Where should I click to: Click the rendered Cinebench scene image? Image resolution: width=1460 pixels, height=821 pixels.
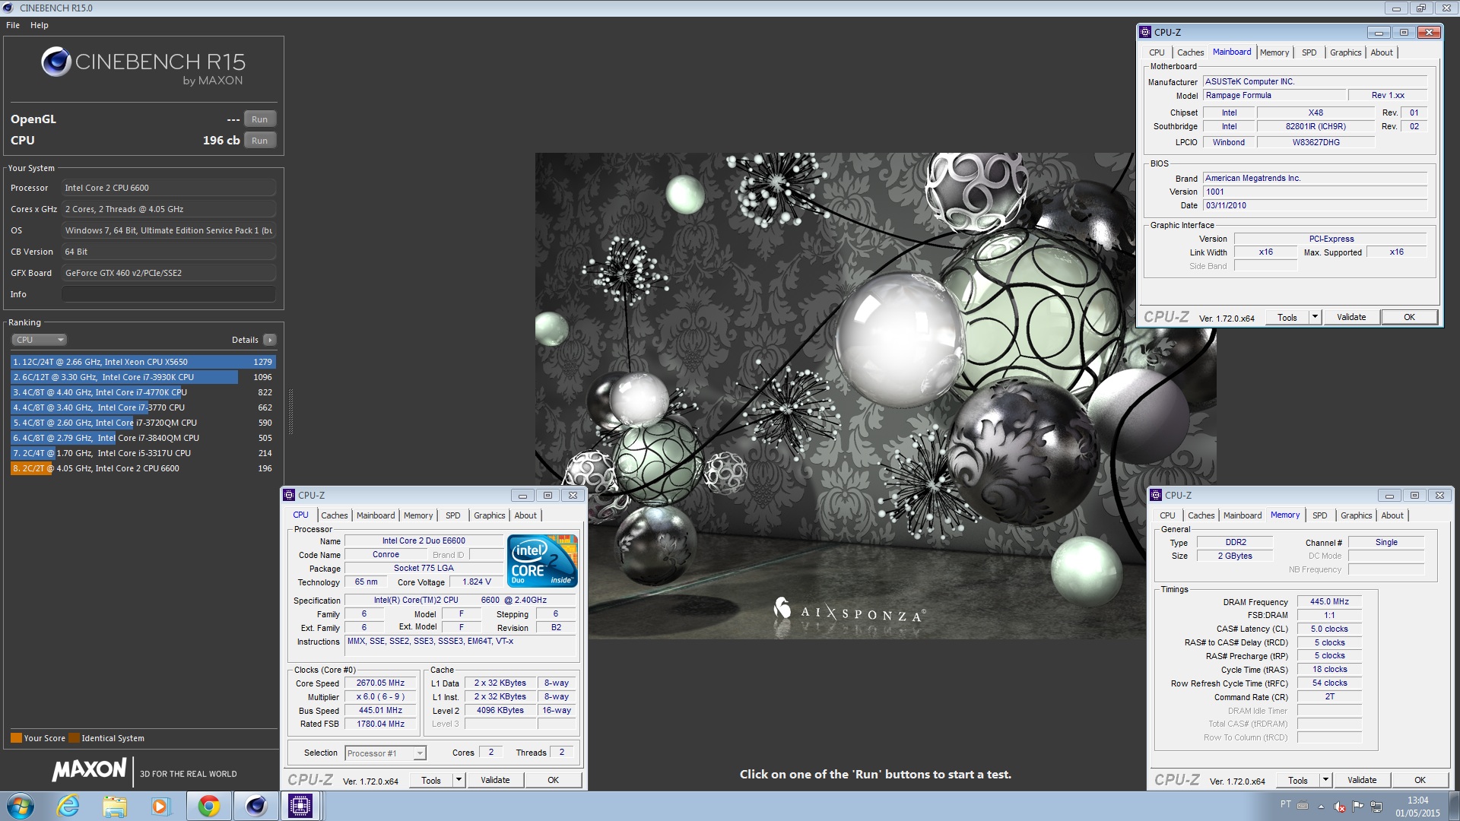tap(874, 395)
